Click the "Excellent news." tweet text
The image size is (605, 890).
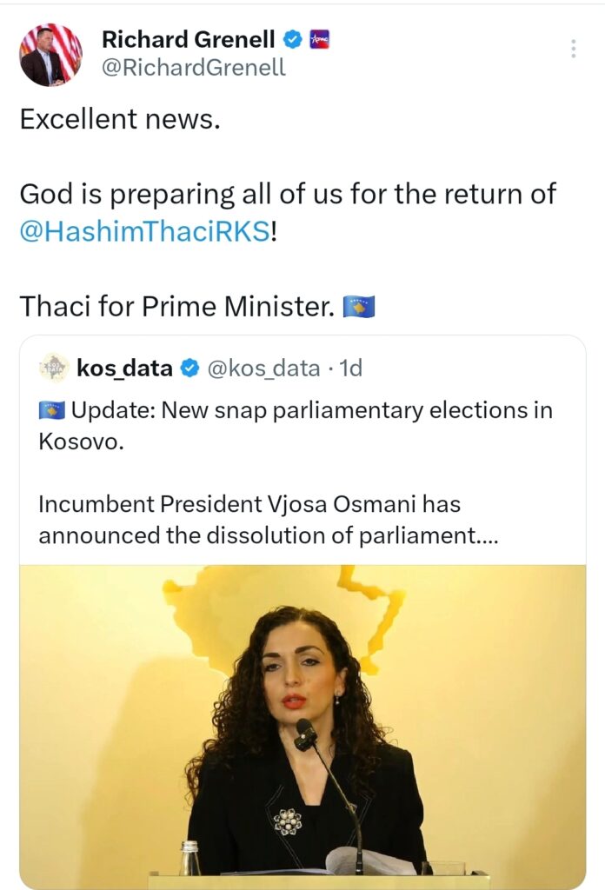(x=120, y=119)
